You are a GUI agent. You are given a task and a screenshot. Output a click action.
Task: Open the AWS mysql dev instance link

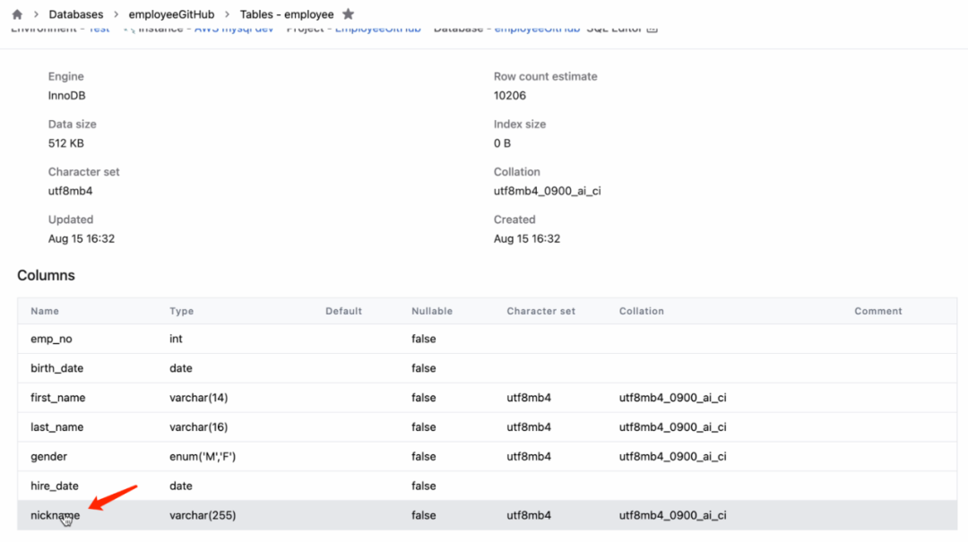233,30
